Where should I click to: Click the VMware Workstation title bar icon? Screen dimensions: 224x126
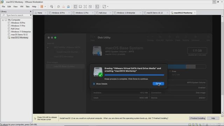tap(2, 2)
